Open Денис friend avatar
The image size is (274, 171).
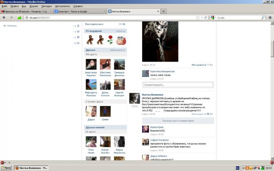pos(105,85)
